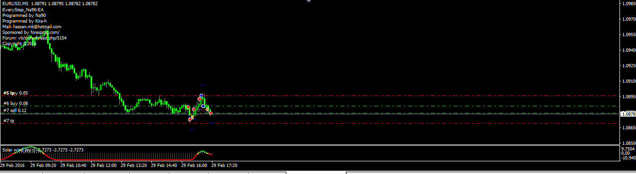636x174 pixels.
Task: Select the orange triangle close marker near 16:00
Action: click(192, 117)
